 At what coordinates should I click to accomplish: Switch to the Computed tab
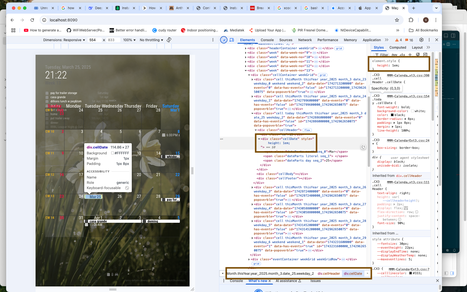coord(398,48)
